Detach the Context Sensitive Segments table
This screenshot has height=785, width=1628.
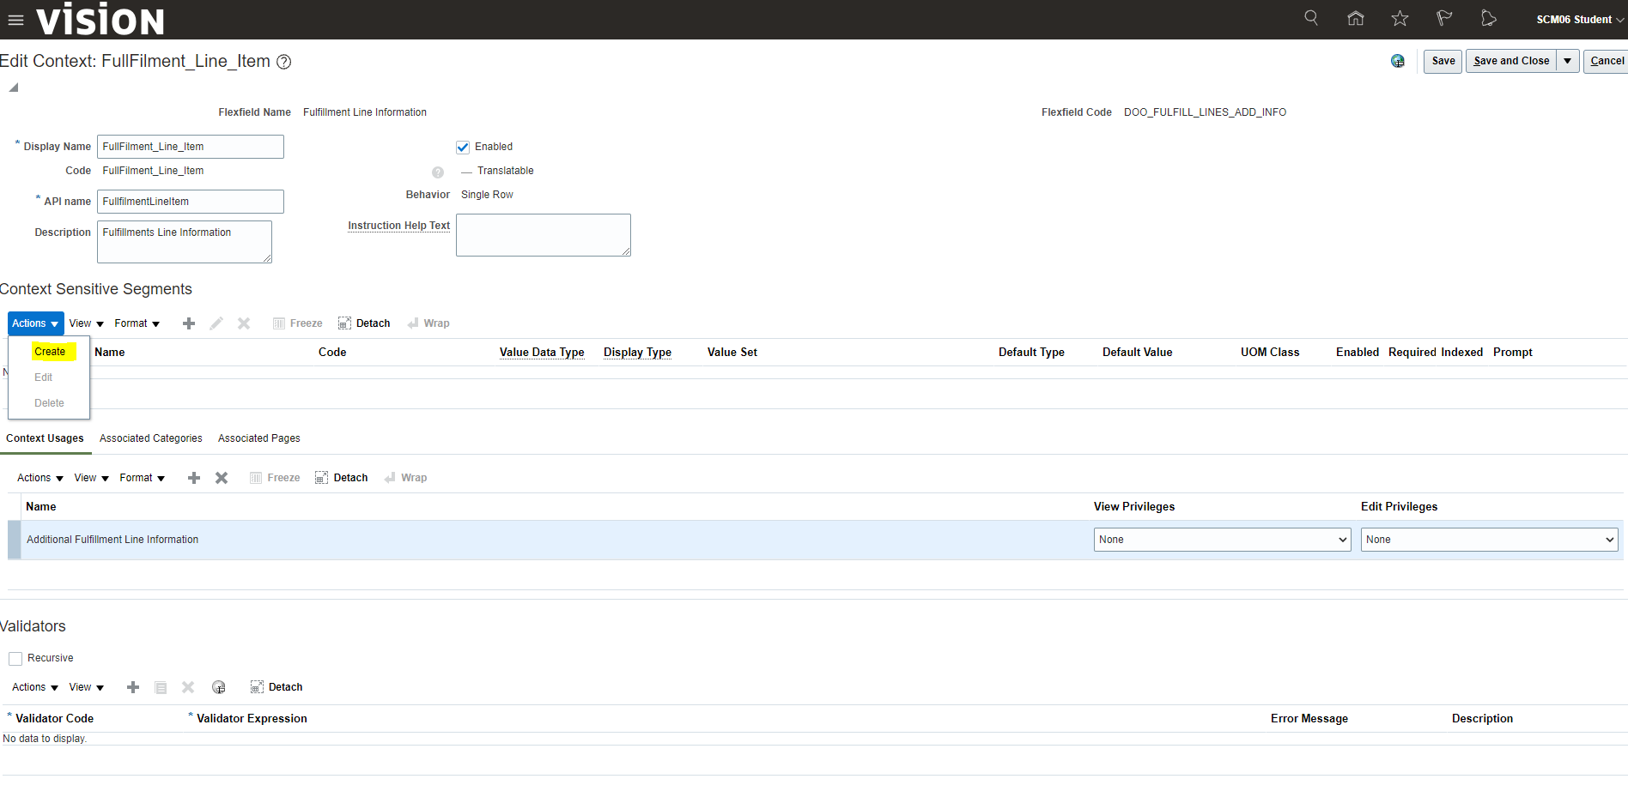coord(364,323)
